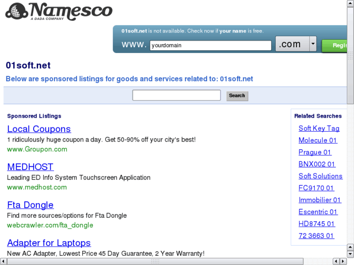Open the webcrawler.com/fta_dongle link

click(x=50, y=225)
